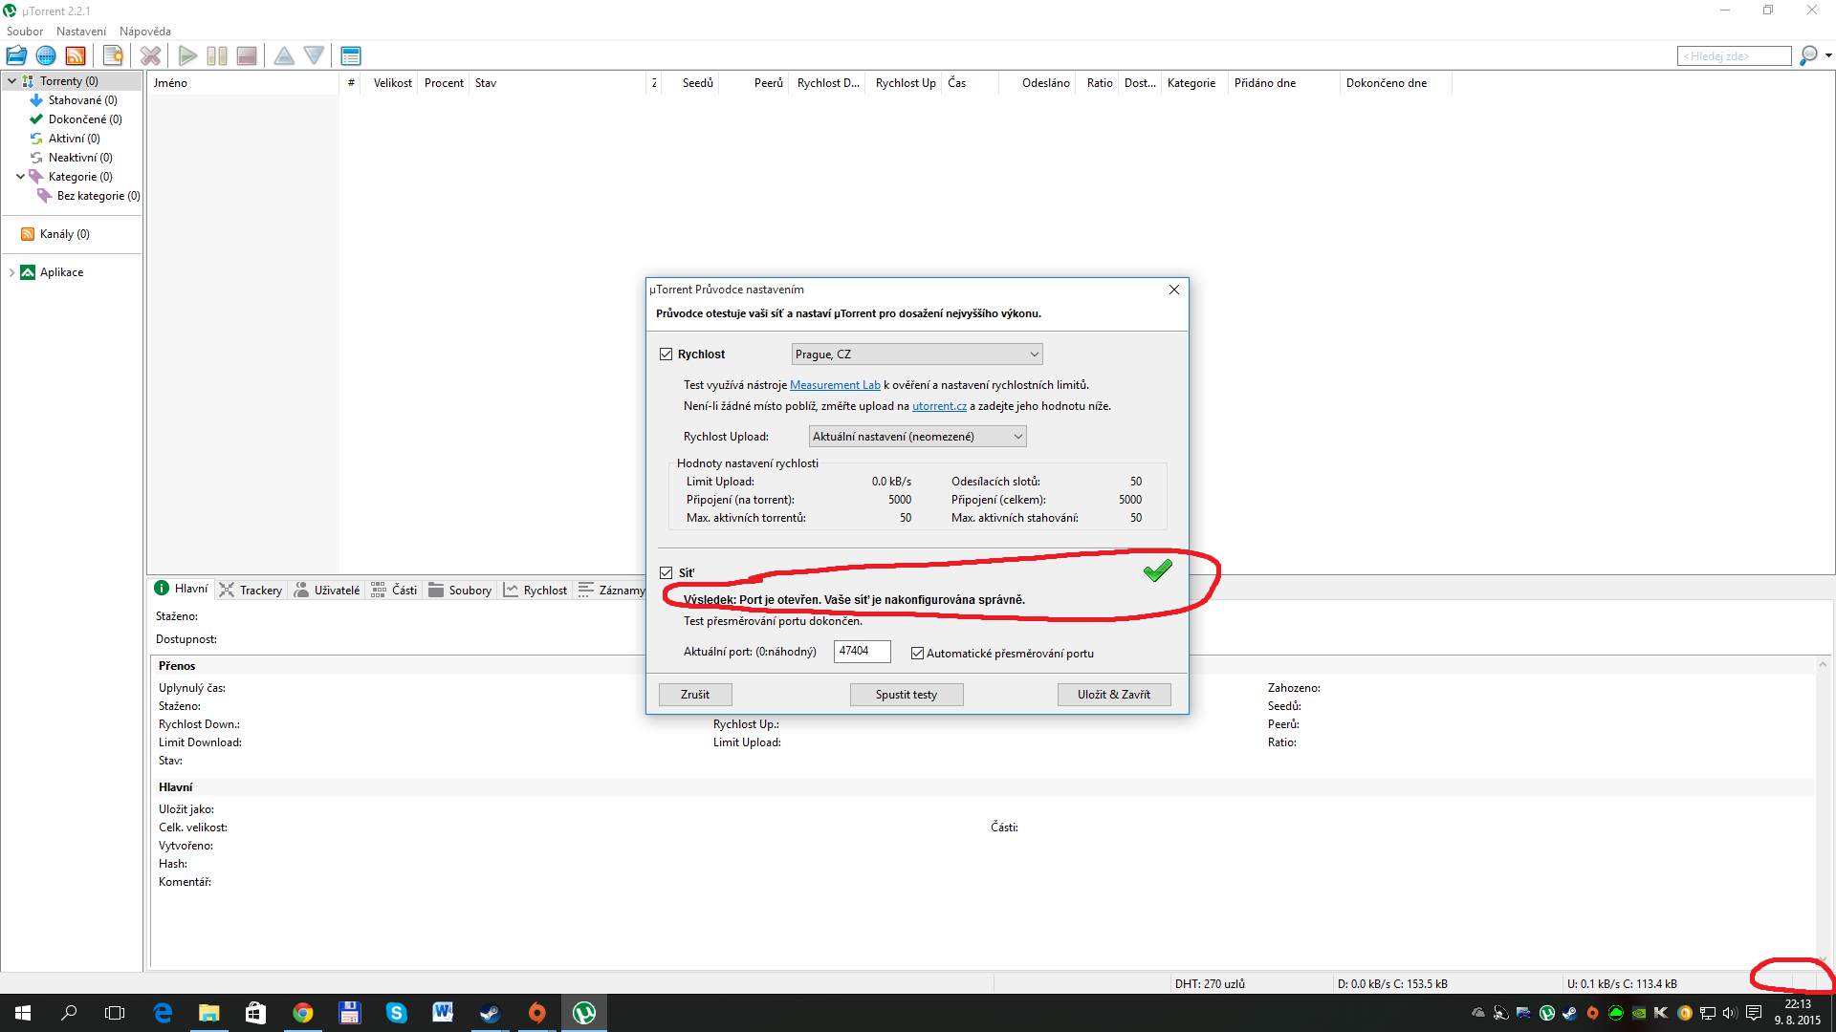Viewport: 1836px width, 1032px height.
Task: Sort by the Jméno column header
Action: [x=244, y=83]
